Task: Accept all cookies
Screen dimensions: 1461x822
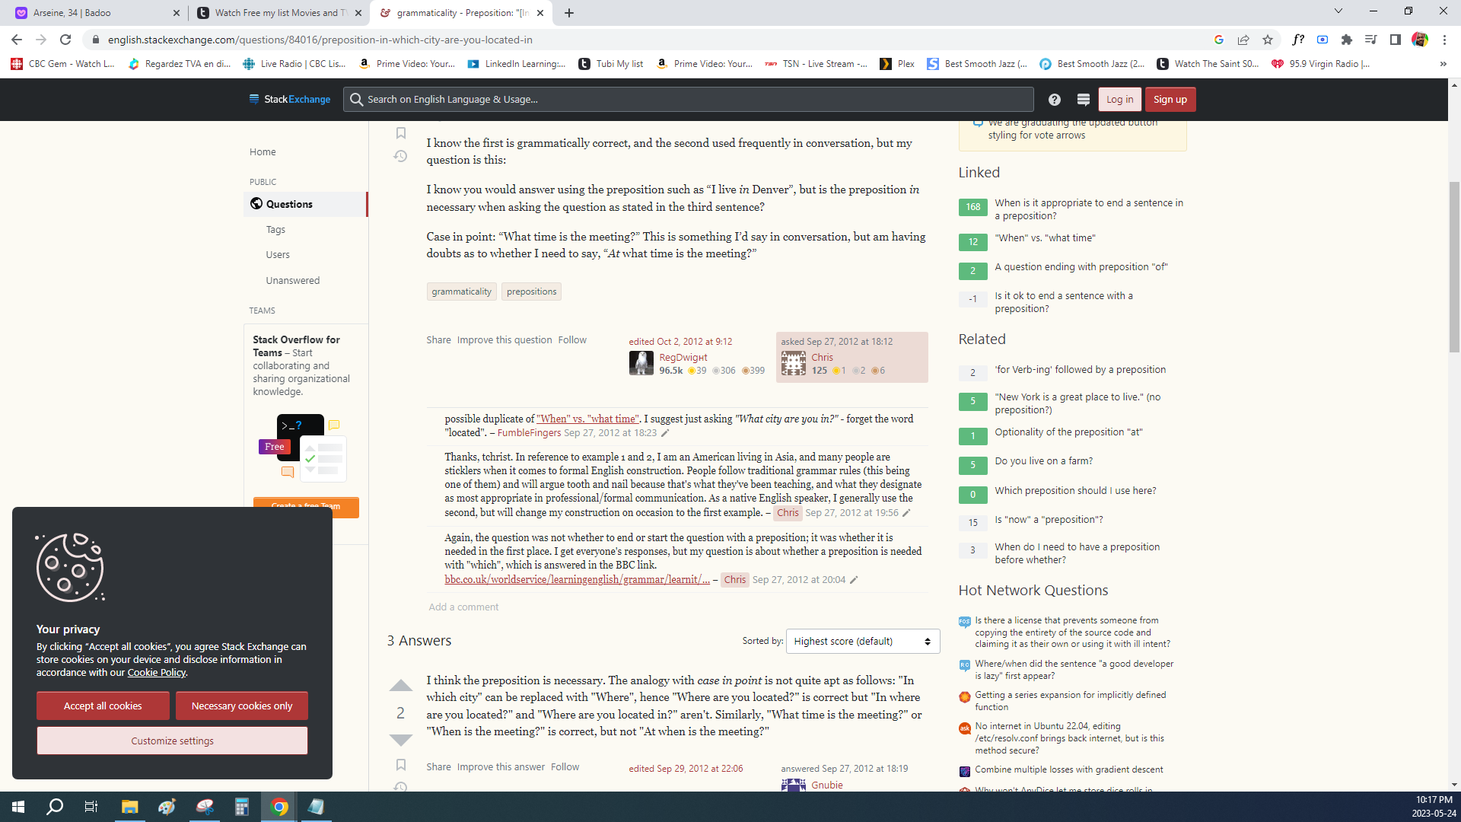Action: tap(103, 706)
